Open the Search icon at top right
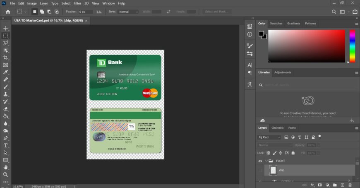Viewport: 360px width, 188px height. point(334,12)
